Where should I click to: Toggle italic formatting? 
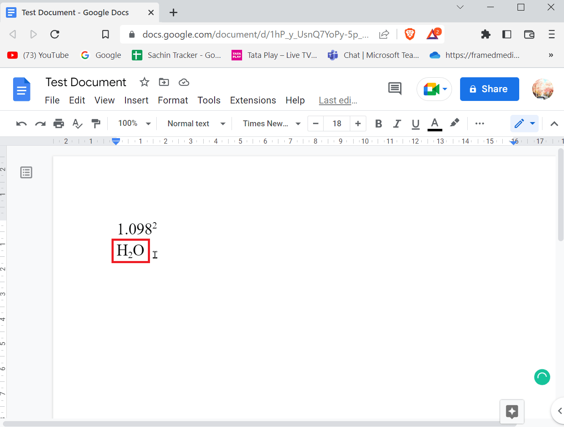[x=397, y=124]
